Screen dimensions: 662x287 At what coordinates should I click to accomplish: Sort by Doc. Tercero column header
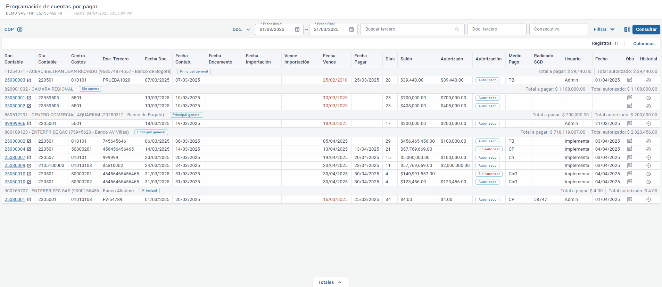[116, 59]
